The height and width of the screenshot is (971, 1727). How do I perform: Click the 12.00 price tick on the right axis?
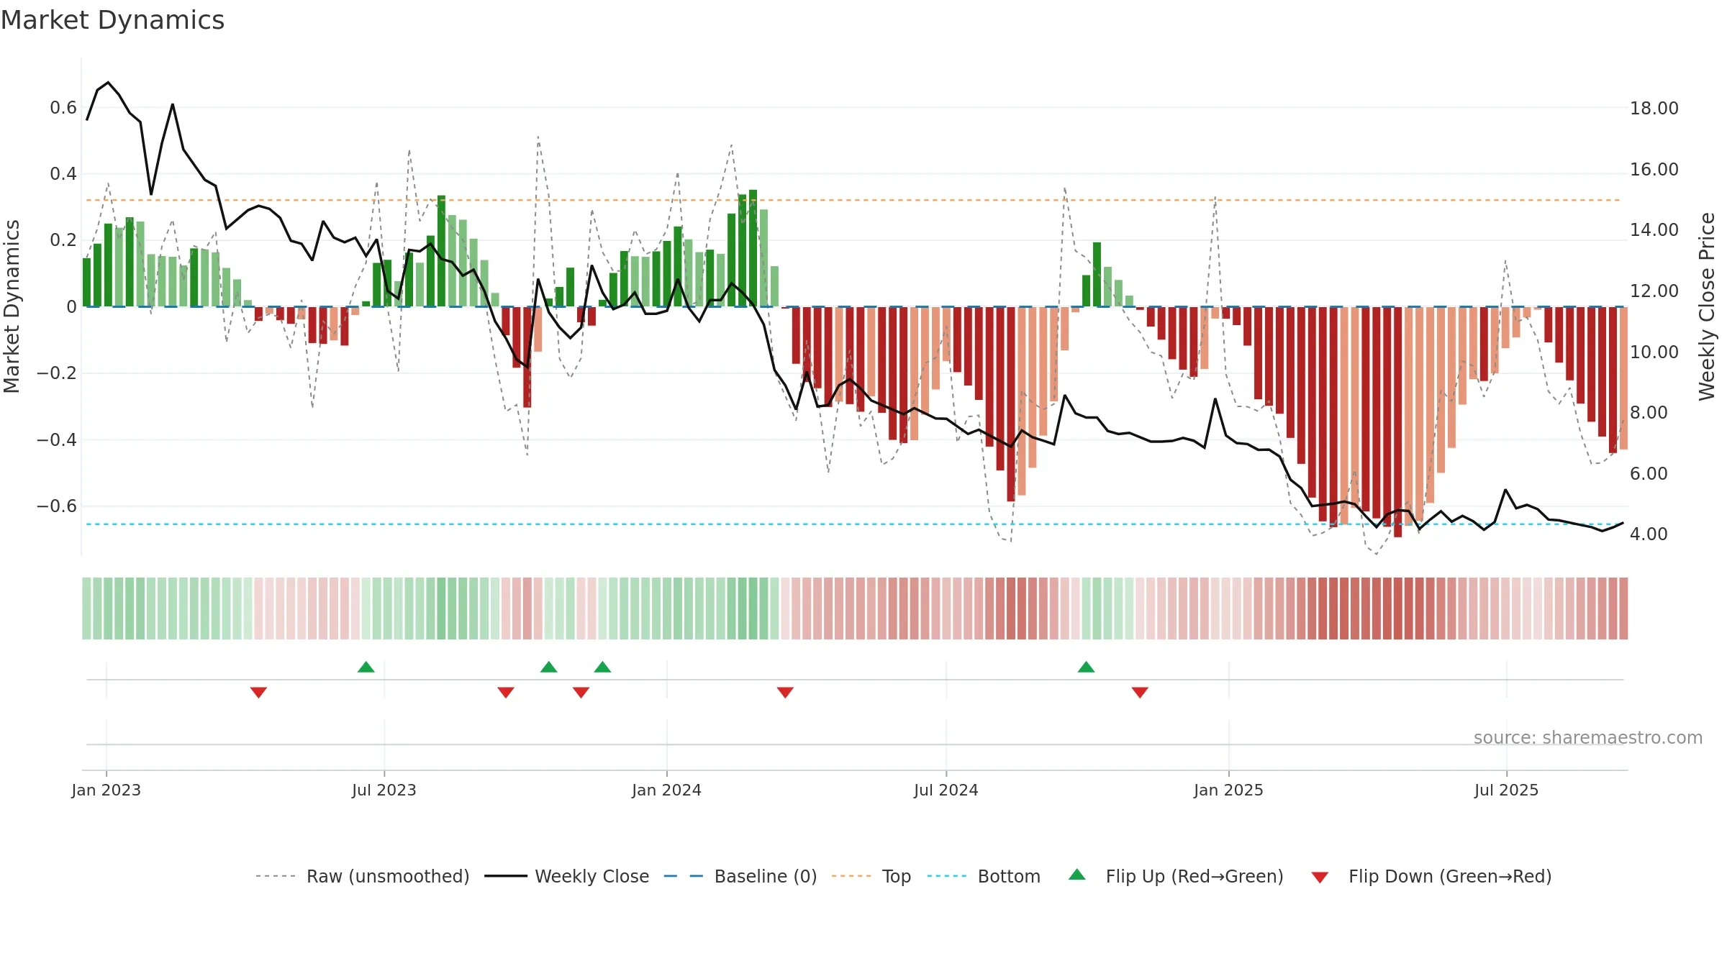click(x=1654, y=291)
